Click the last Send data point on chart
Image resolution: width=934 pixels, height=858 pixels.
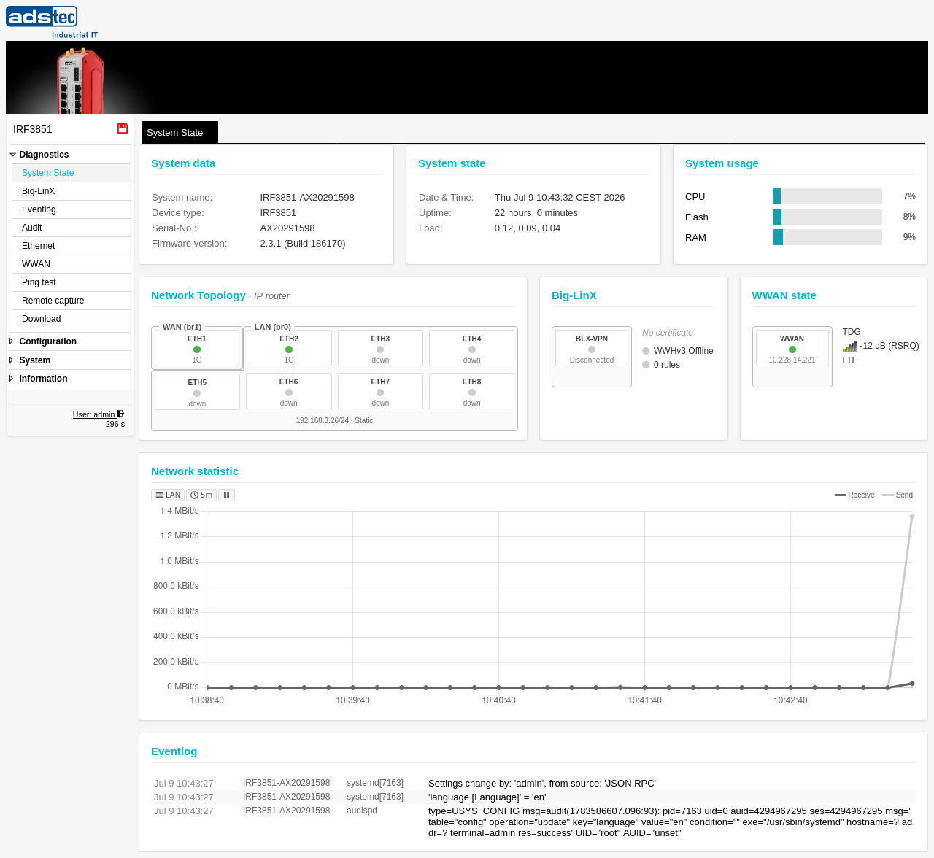912,517
